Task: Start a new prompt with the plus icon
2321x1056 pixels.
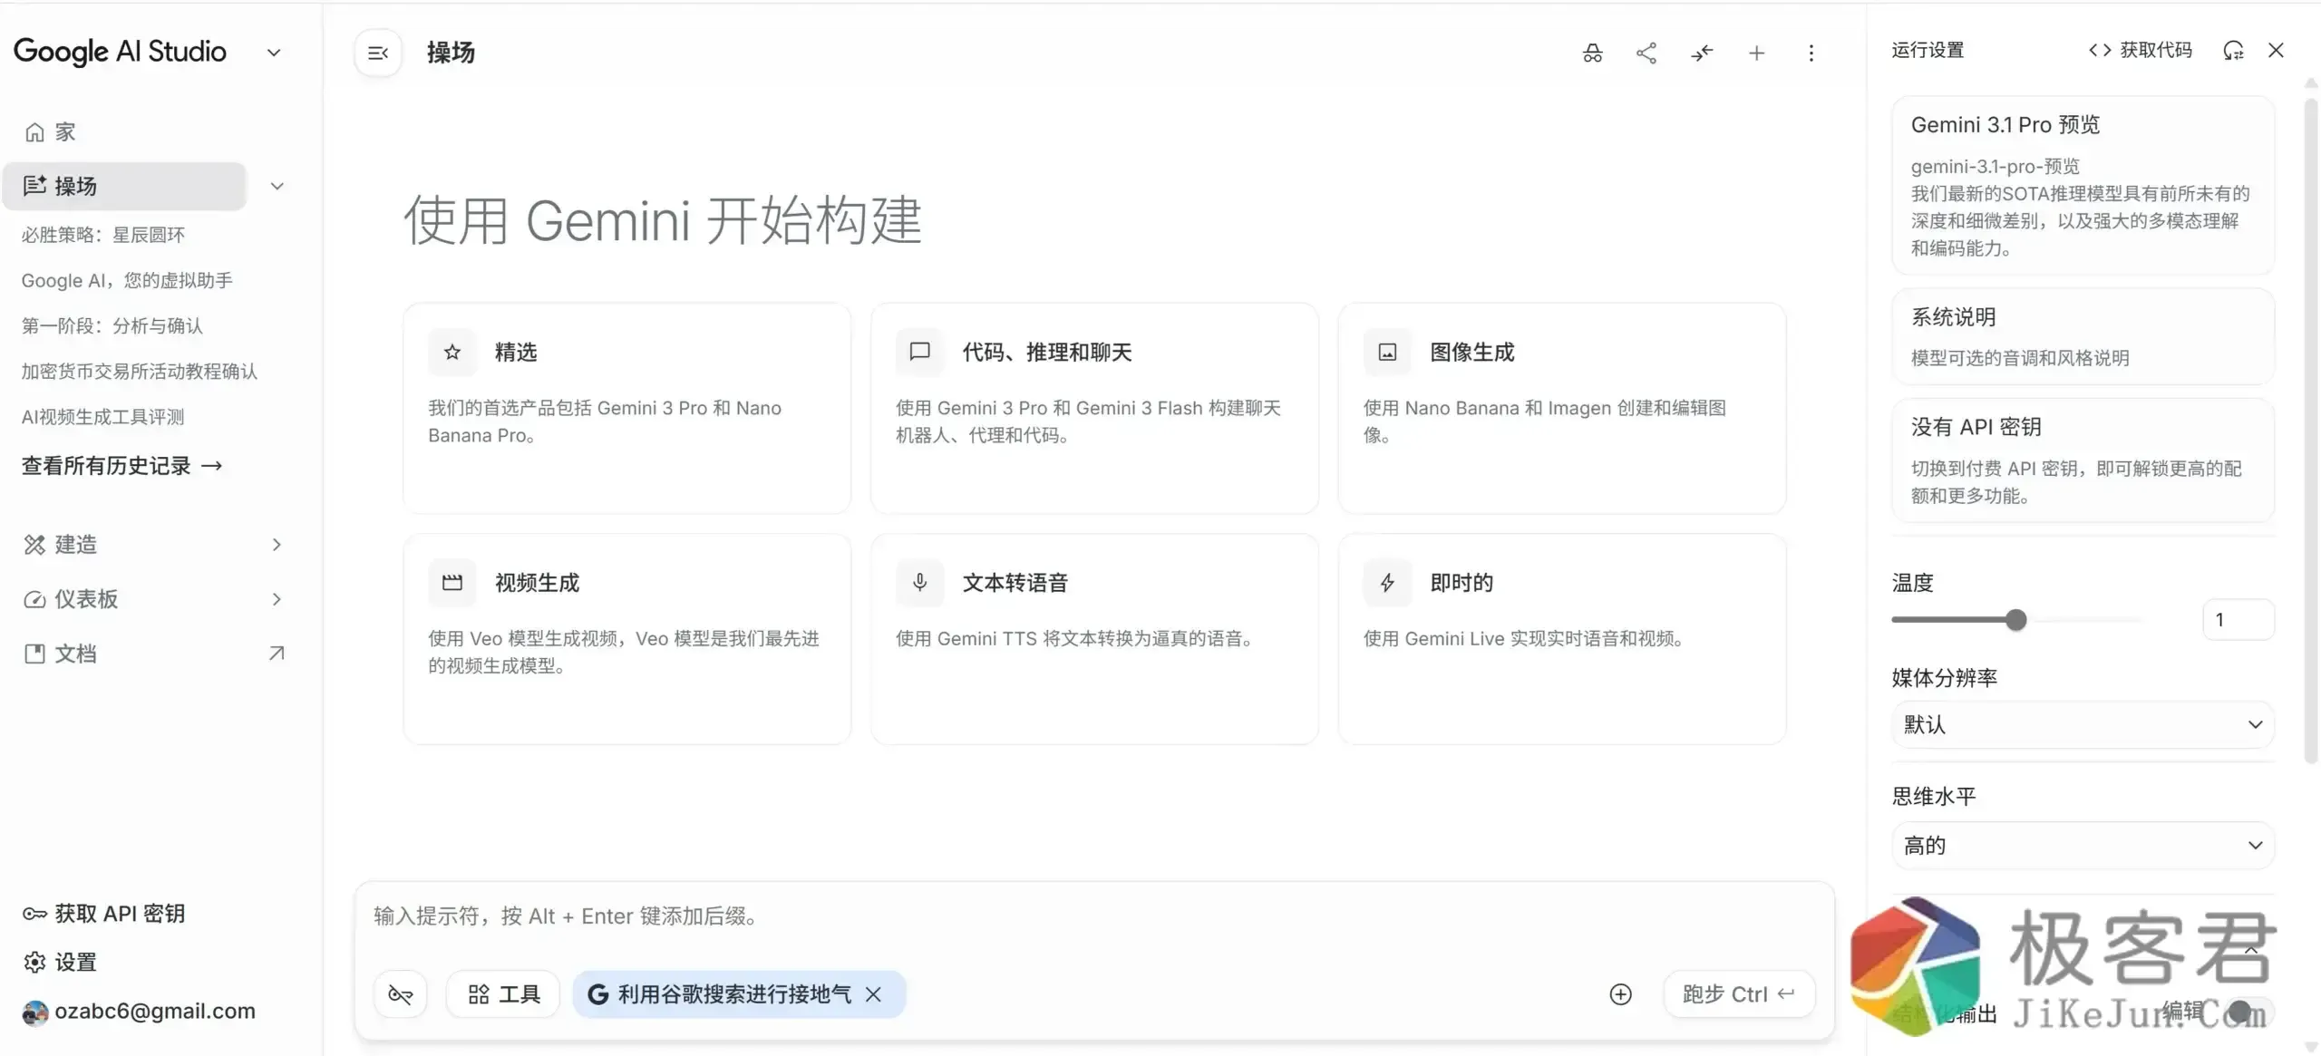Action: coord(1757,53)
